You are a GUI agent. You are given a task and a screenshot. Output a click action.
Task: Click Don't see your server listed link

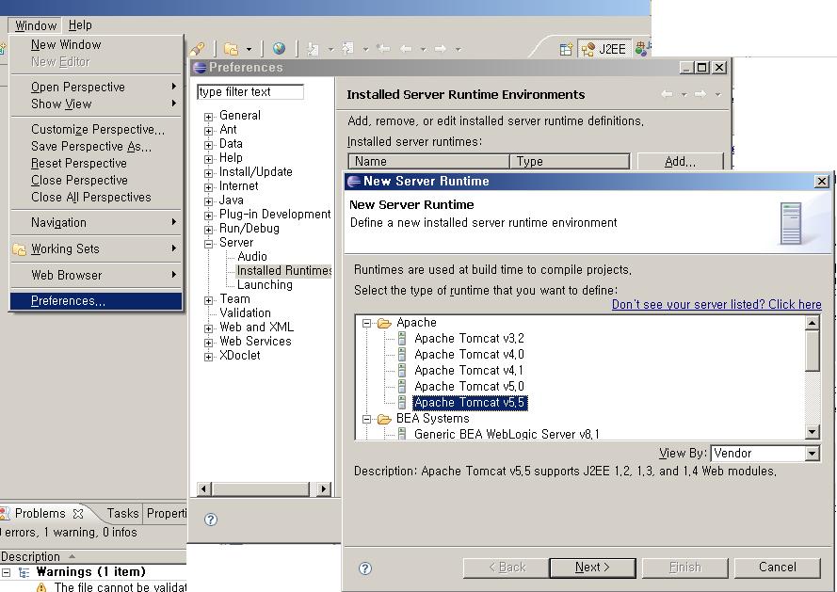(716, 305)
